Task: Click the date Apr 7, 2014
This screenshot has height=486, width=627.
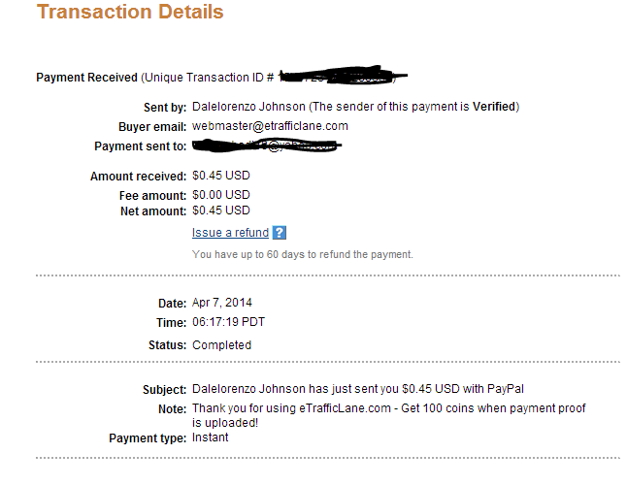Action: [222, 303]
